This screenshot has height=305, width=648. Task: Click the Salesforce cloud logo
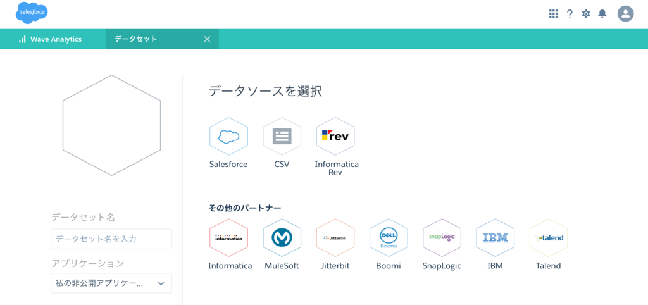[32, 13]
